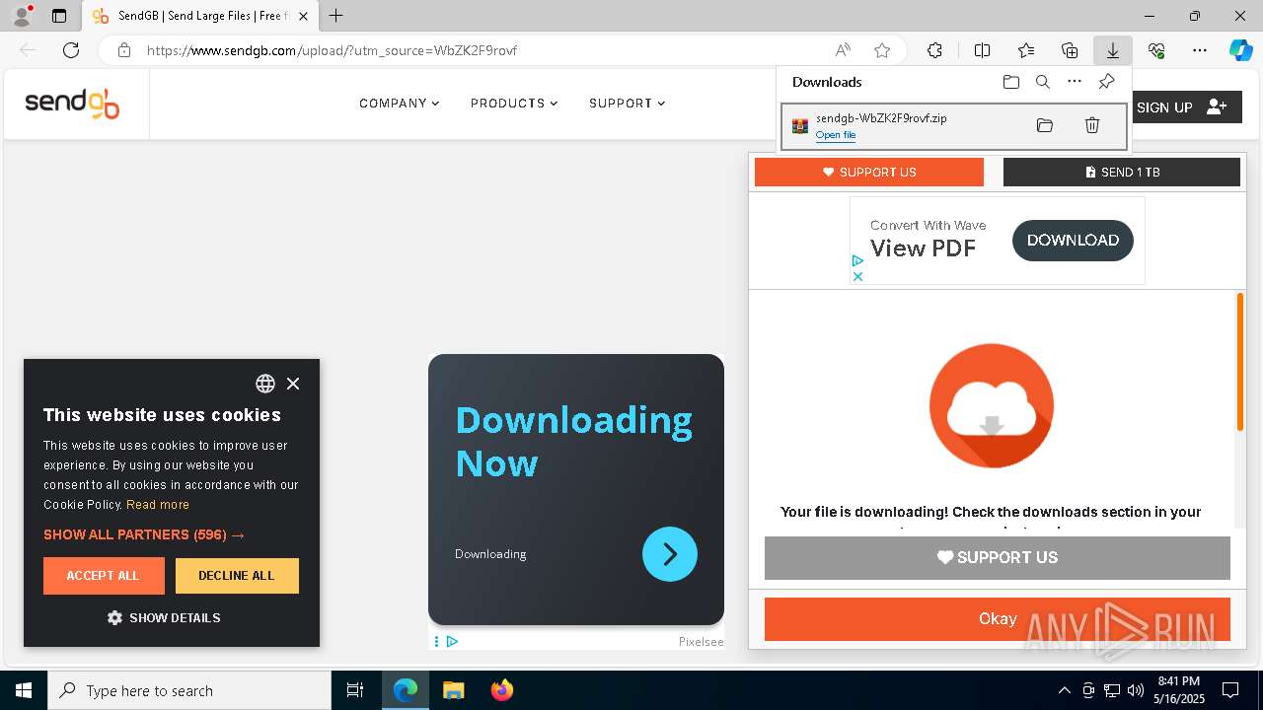Click the Downloading Now ad headline
1263x710 pixels.
click(574, 442)
